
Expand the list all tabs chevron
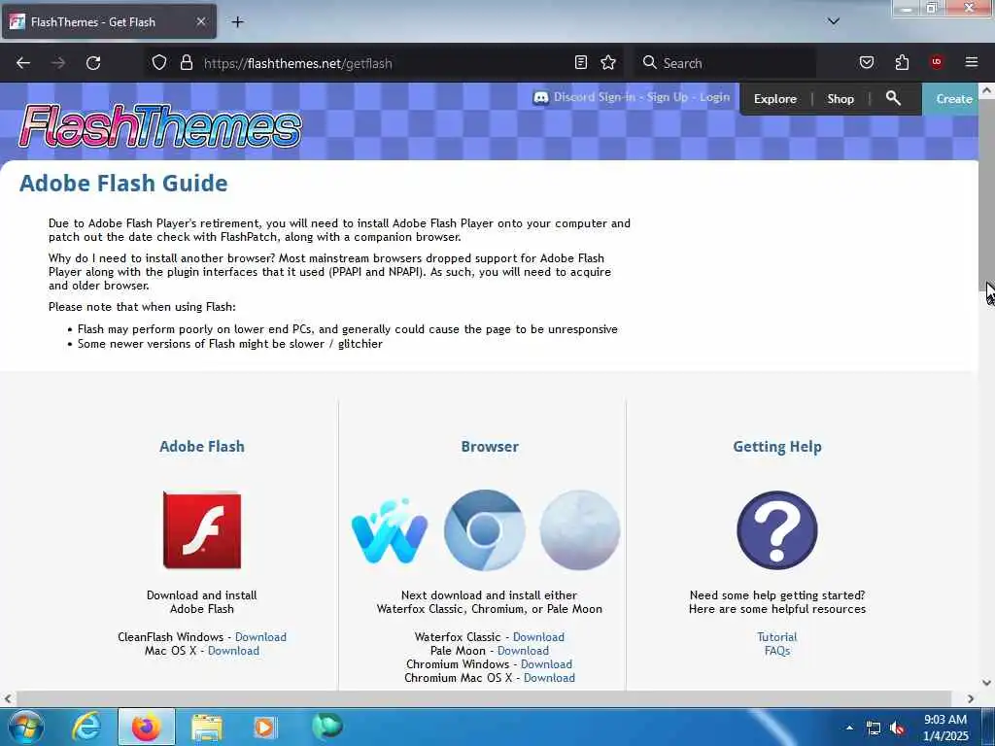(833, 21)
